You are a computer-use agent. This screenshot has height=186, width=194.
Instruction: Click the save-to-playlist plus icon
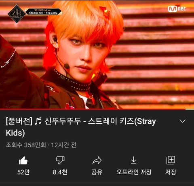click(x=171, y=160)
